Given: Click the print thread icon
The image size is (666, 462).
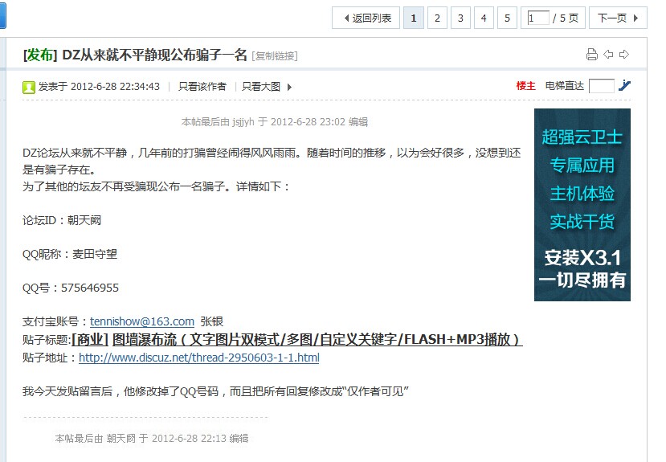Looking at the screenshot, I should tap(591, 55).
